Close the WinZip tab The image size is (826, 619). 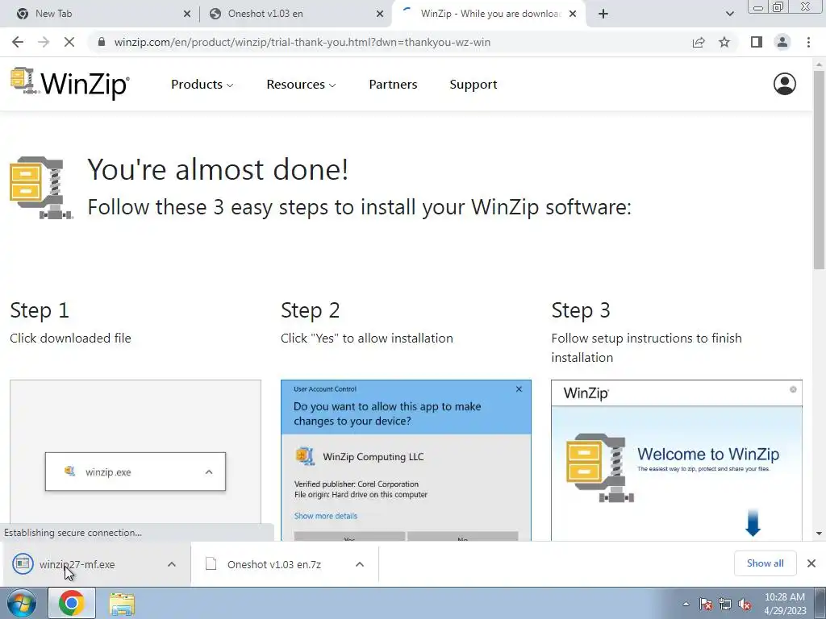click(573, 14)
